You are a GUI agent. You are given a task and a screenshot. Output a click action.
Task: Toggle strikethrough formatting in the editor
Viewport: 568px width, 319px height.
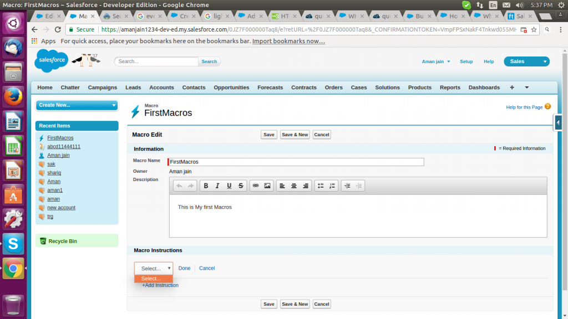click(x=241, y=185)
